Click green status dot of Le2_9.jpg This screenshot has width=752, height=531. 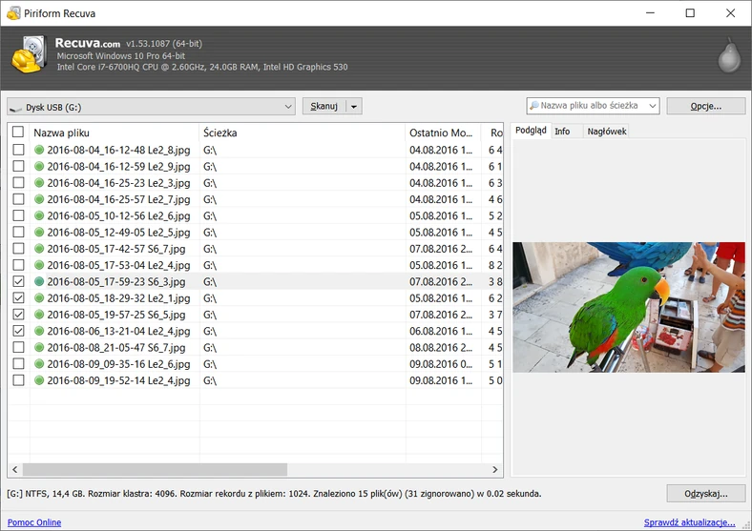point(39,166)
